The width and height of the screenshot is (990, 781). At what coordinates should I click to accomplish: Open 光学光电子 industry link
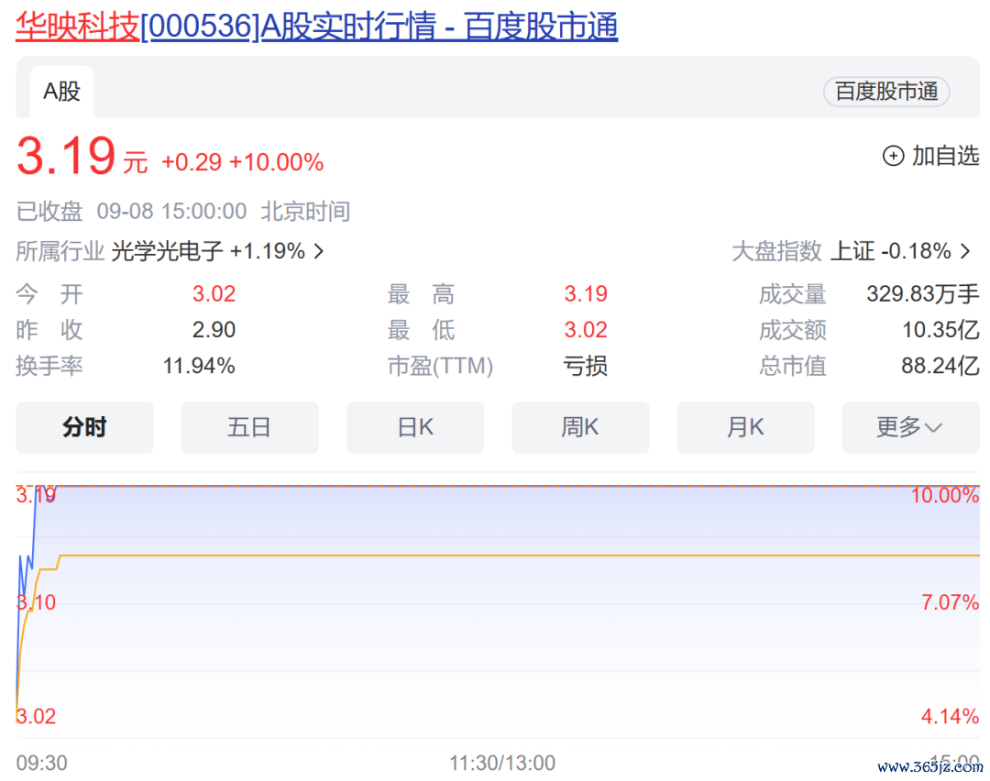coord(168,251)
